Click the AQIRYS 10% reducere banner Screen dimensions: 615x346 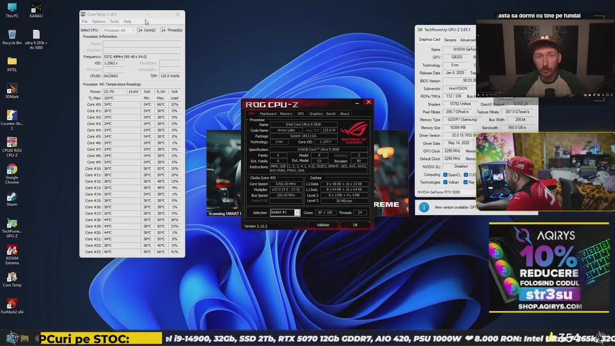[549, 267]
